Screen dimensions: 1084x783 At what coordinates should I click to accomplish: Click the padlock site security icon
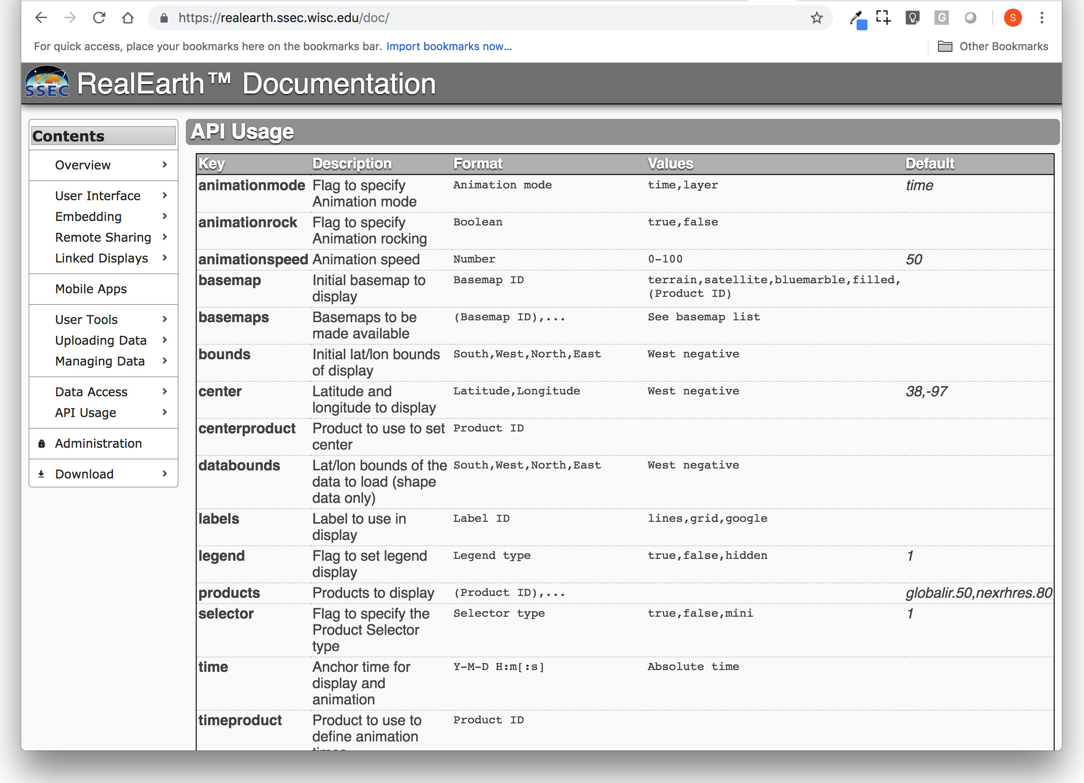pyautogui.click(x=164, y=18)
